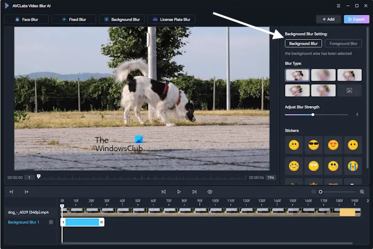Select the heart-eyes emoji sticker
Viewport: 373px width, 249px height.
(x=333, y=145)
